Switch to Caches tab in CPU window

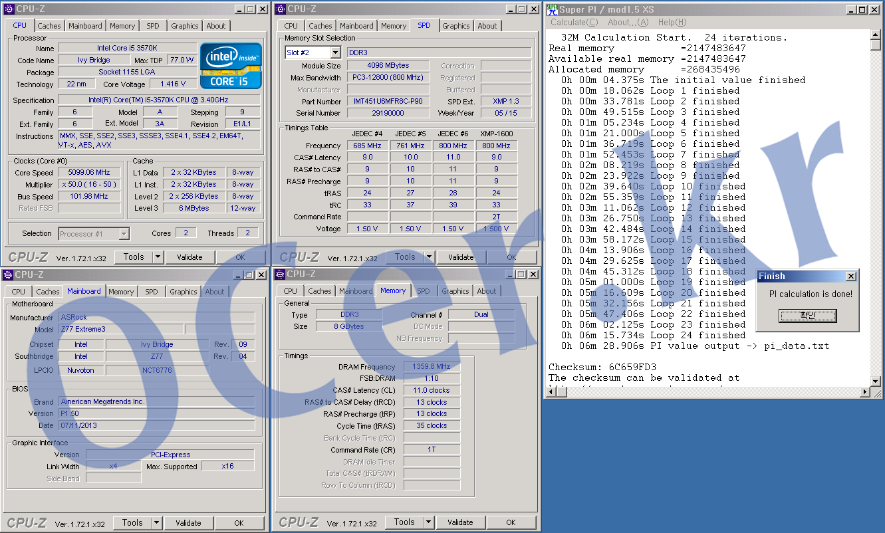(x=49, y=26)
